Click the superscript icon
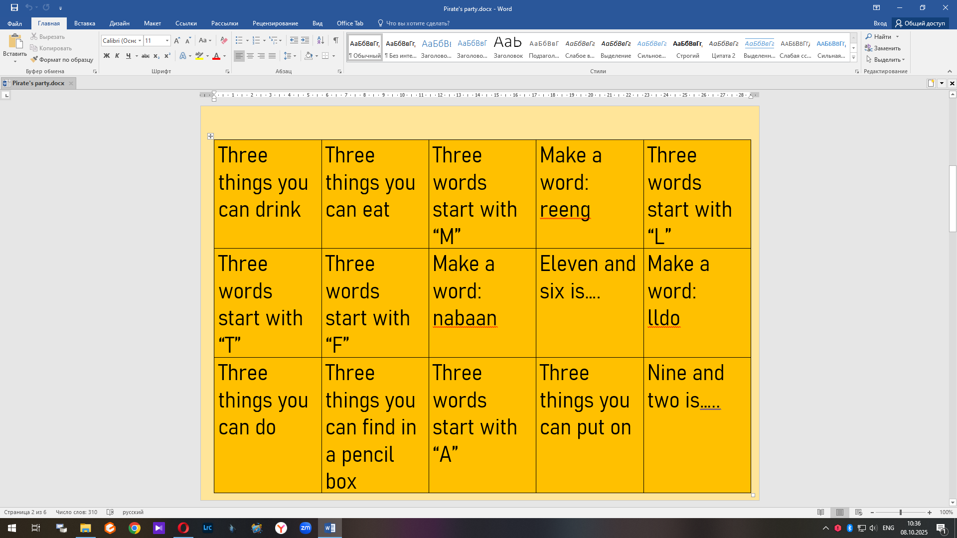This screenshot has width=957, height=538. point(167,56)
